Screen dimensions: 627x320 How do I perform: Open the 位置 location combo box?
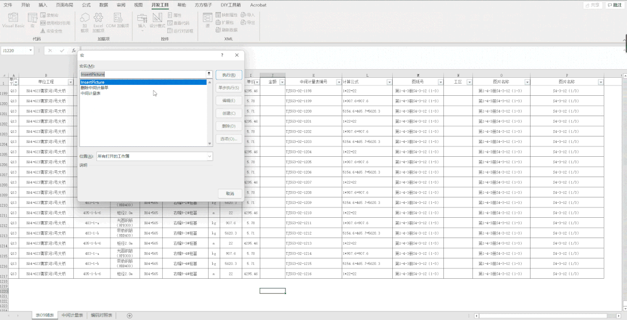click(x=155, y=156)
